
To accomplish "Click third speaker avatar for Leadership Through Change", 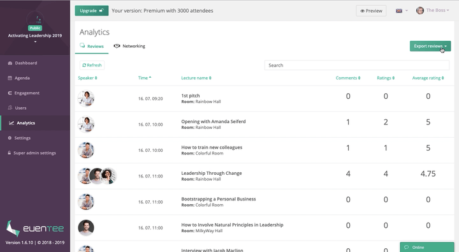I will pos(108,176).
